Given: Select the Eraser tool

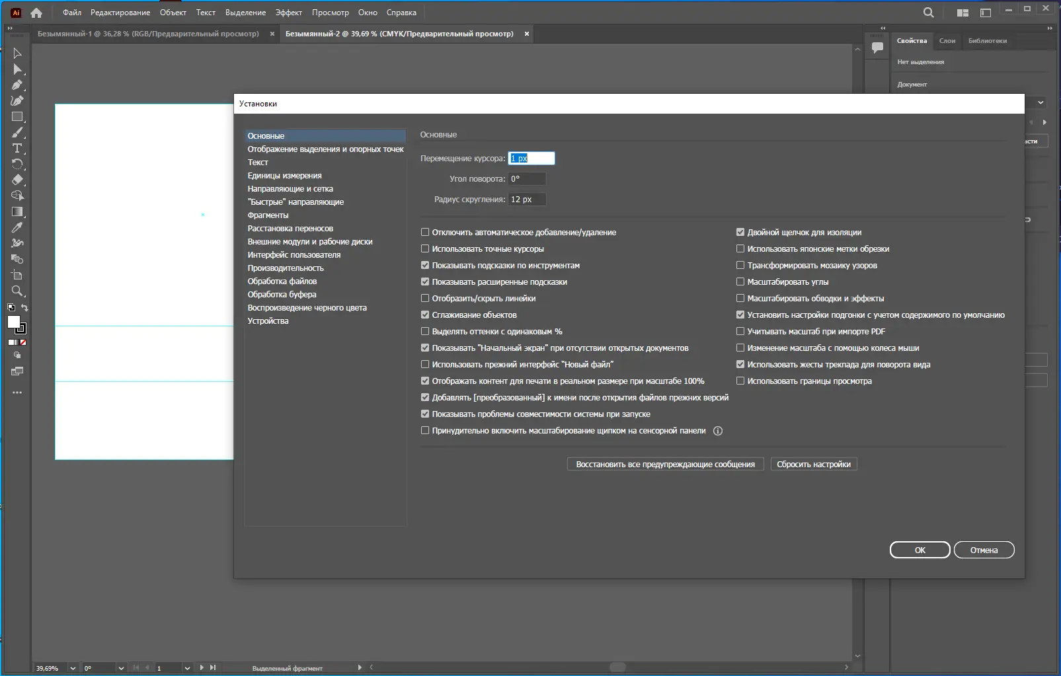Looking at the screenshot, I should click(x=17, y=180).
